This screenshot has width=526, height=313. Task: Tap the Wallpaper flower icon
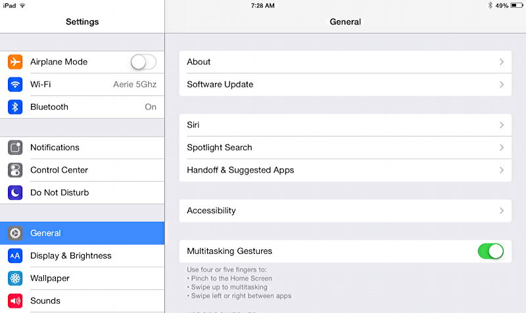tap(15, 278)
